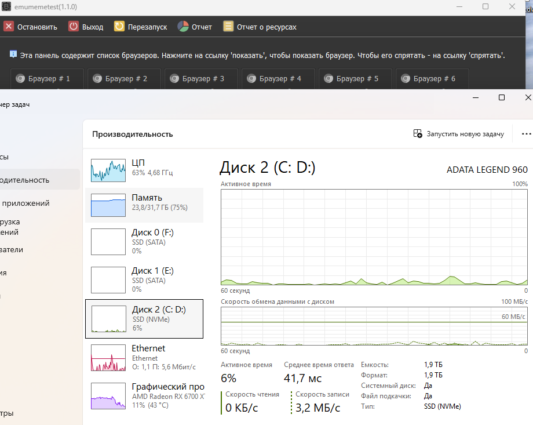Select the Браузер # 1 tab
Screen dimensions: 533x425
coord(48,79)
